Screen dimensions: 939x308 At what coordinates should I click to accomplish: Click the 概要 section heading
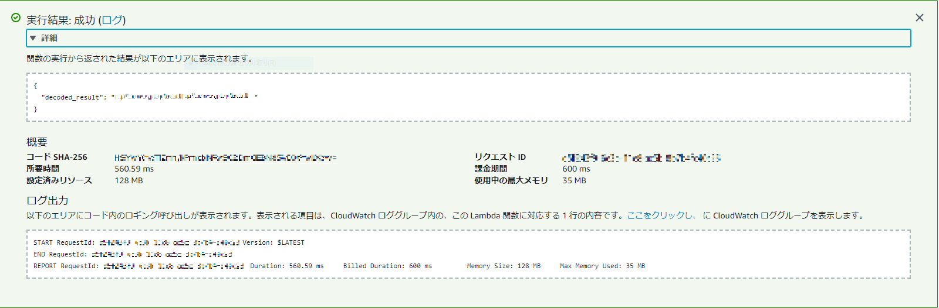pyautogui.click(x=37, y=142)
